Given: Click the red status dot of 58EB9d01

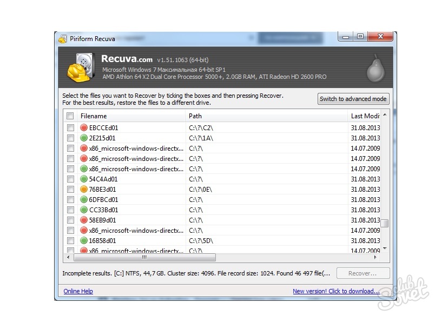Looking at the screenshot, I should (84, 220).
